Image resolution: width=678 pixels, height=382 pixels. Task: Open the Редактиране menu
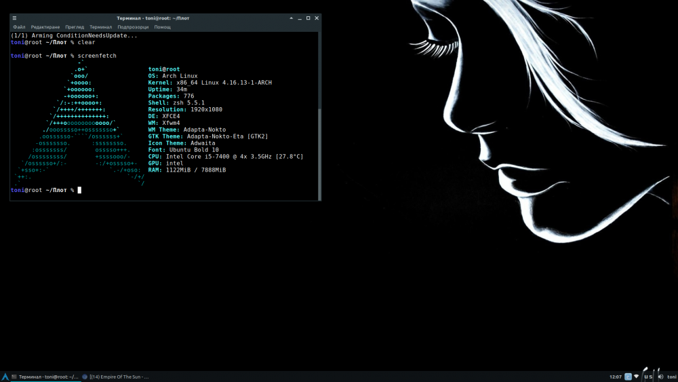point(45,27)
